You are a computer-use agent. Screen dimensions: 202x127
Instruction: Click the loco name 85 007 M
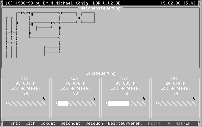[25, 83]
